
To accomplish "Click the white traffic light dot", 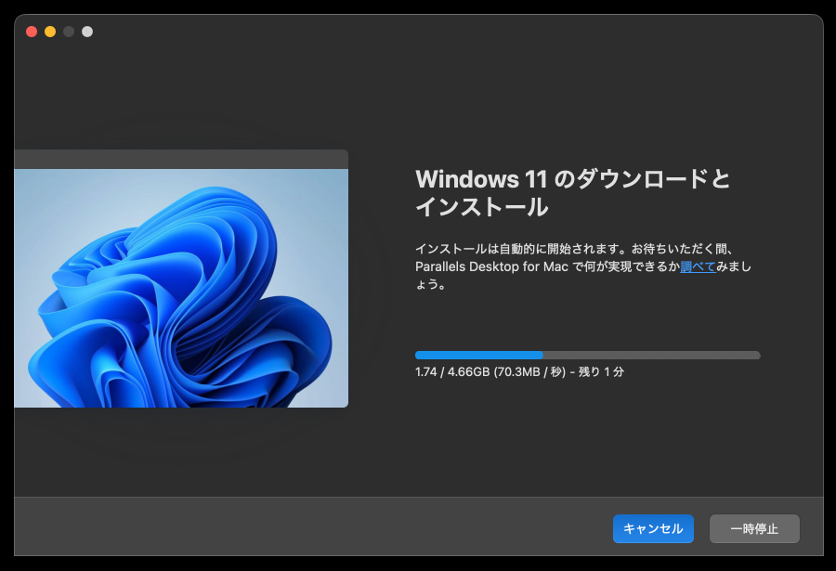I will click(x=86, y=31).
